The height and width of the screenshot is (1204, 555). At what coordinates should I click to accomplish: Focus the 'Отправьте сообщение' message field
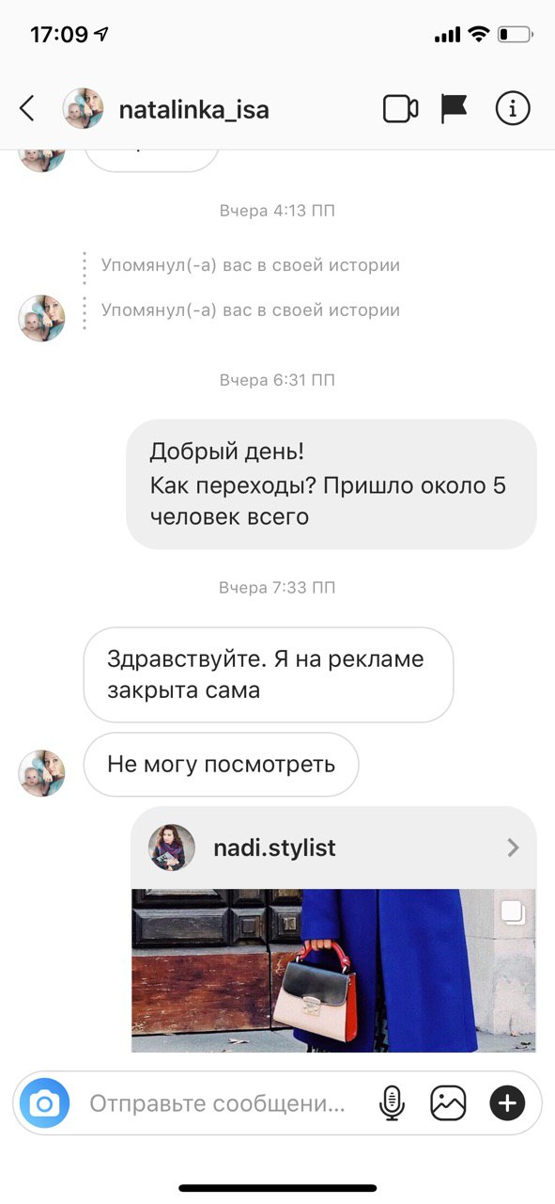[x=218, y=1102]
